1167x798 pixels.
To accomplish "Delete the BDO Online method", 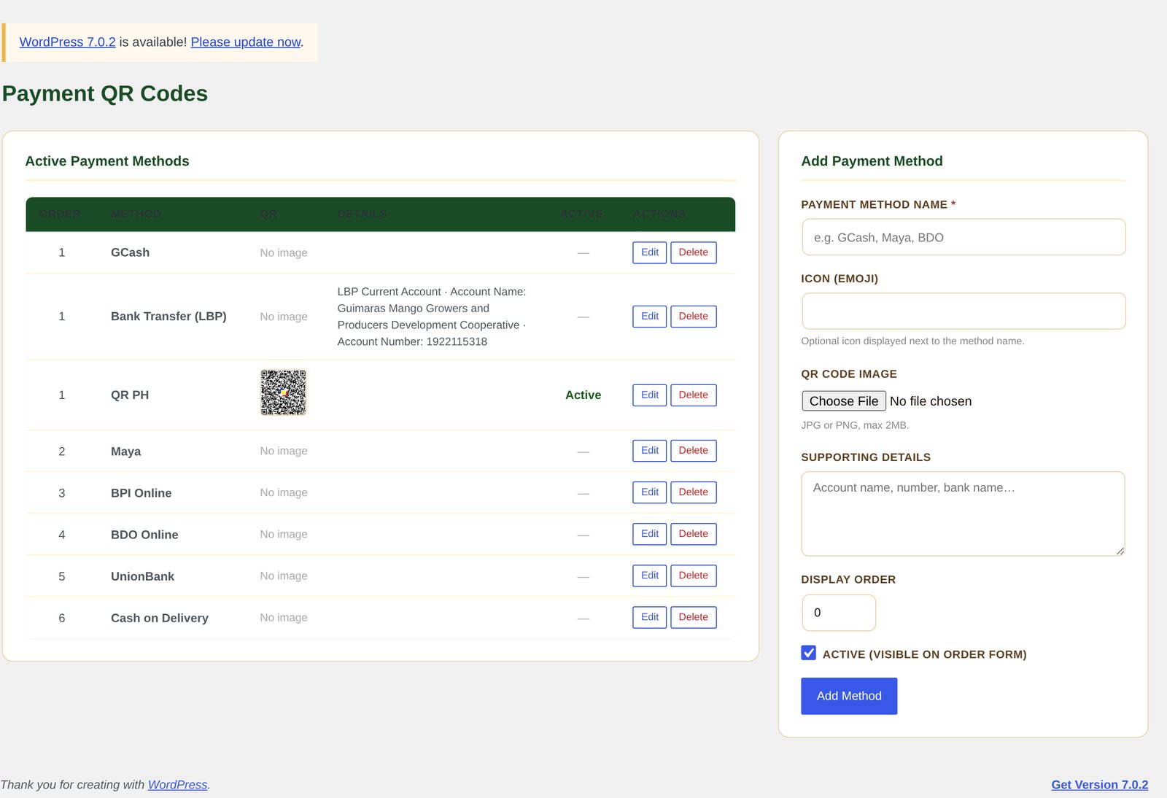I will point(693,534).
